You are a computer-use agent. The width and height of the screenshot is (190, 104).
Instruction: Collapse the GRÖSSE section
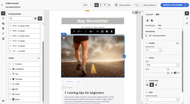click(147, 58)
